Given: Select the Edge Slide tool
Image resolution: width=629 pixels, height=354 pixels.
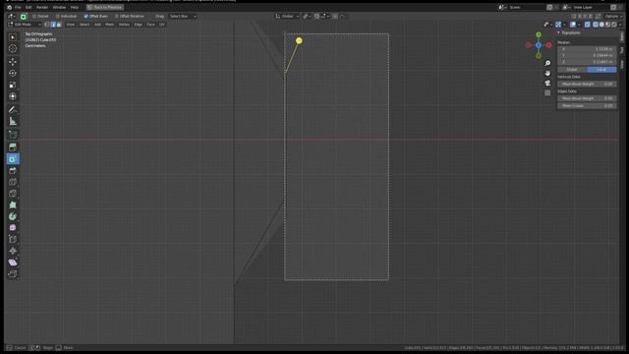Looking at the screenshot, I should click(13, 240).
